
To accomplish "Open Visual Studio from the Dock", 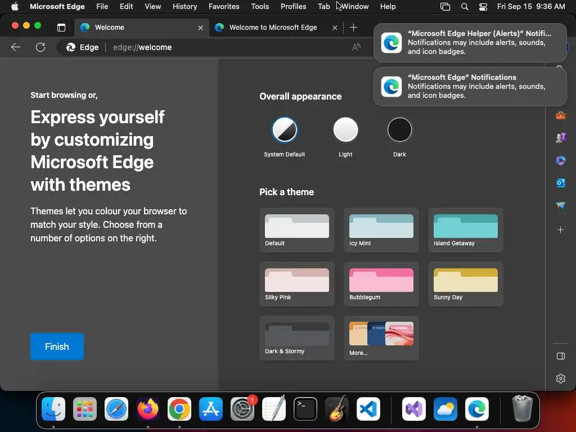I will click(x=414, y=409).
